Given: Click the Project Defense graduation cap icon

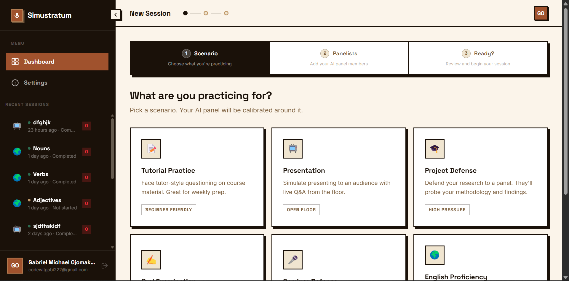Looking at the screenshot, I should click(435, 149).
